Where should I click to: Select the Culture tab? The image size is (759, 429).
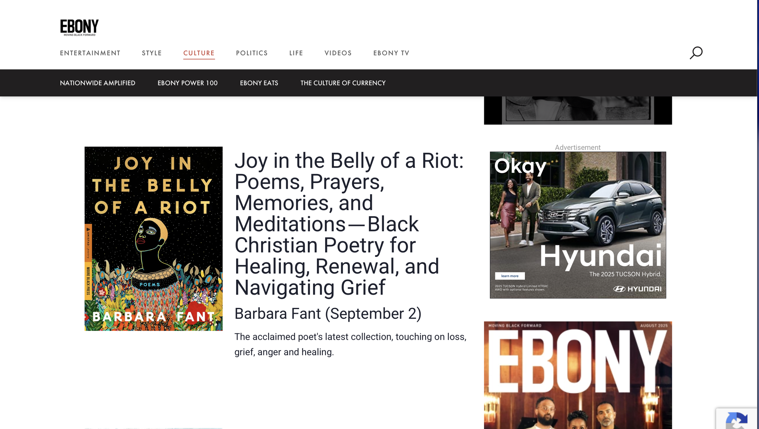point(199,53)
